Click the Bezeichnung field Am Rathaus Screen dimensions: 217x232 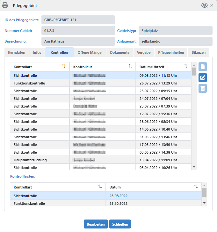[x=78, y=41]
